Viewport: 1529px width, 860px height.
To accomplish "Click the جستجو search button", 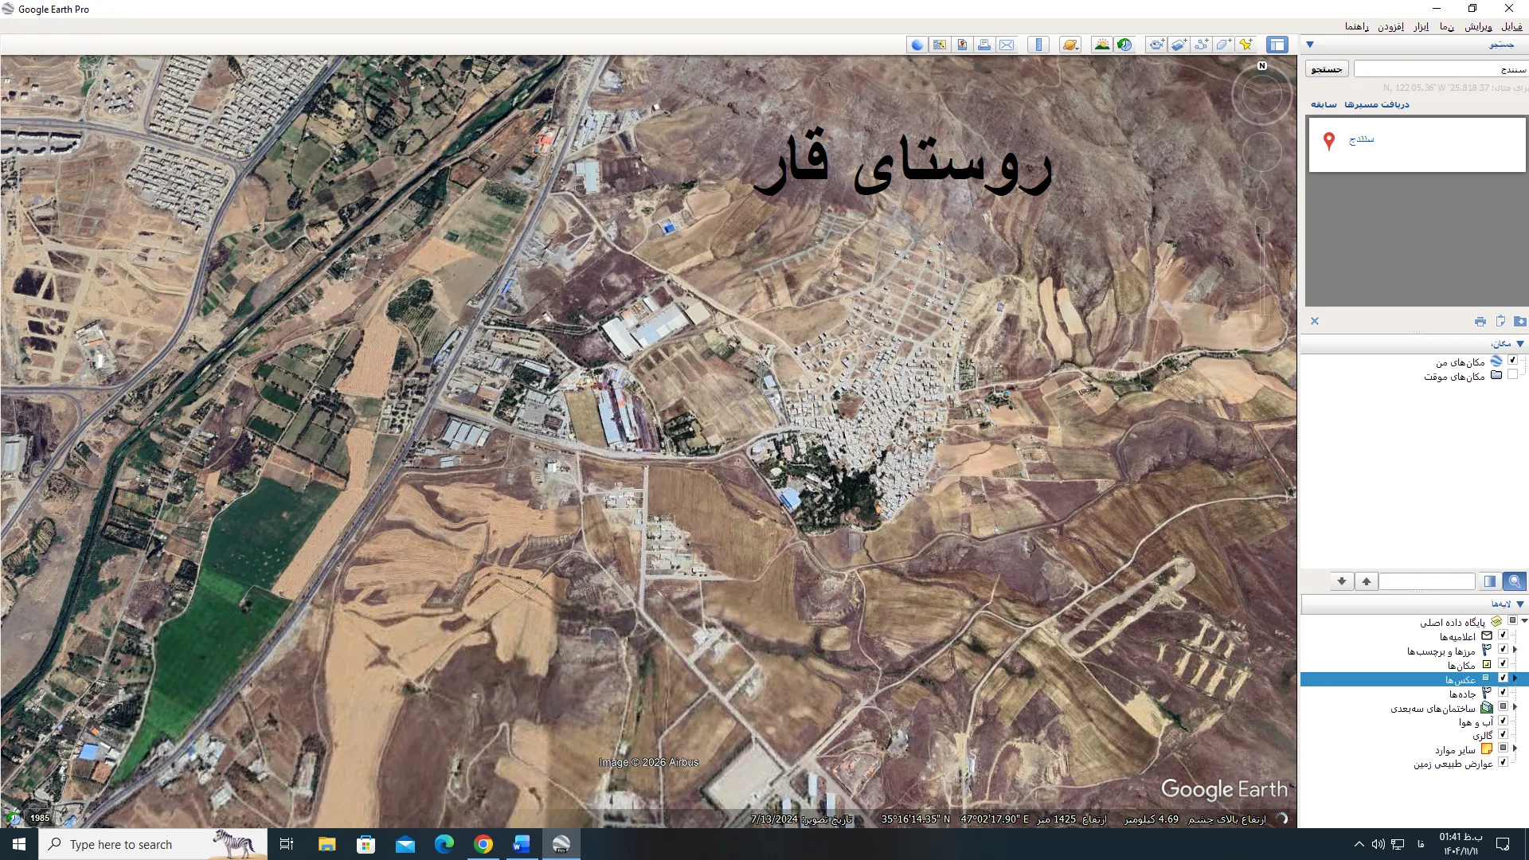I will coord(1327,69).
